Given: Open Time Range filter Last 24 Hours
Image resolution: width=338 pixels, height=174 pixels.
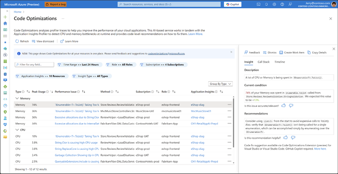Looking at the screenshot, I should [x=79, y=64].
